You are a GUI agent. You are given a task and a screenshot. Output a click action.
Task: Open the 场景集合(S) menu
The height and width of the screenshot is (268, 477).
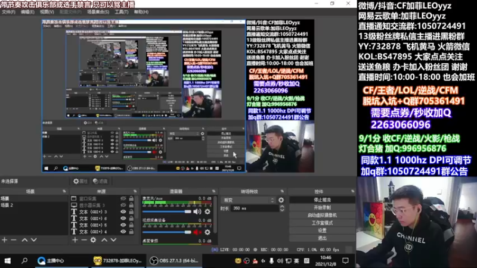coord(98,12)
